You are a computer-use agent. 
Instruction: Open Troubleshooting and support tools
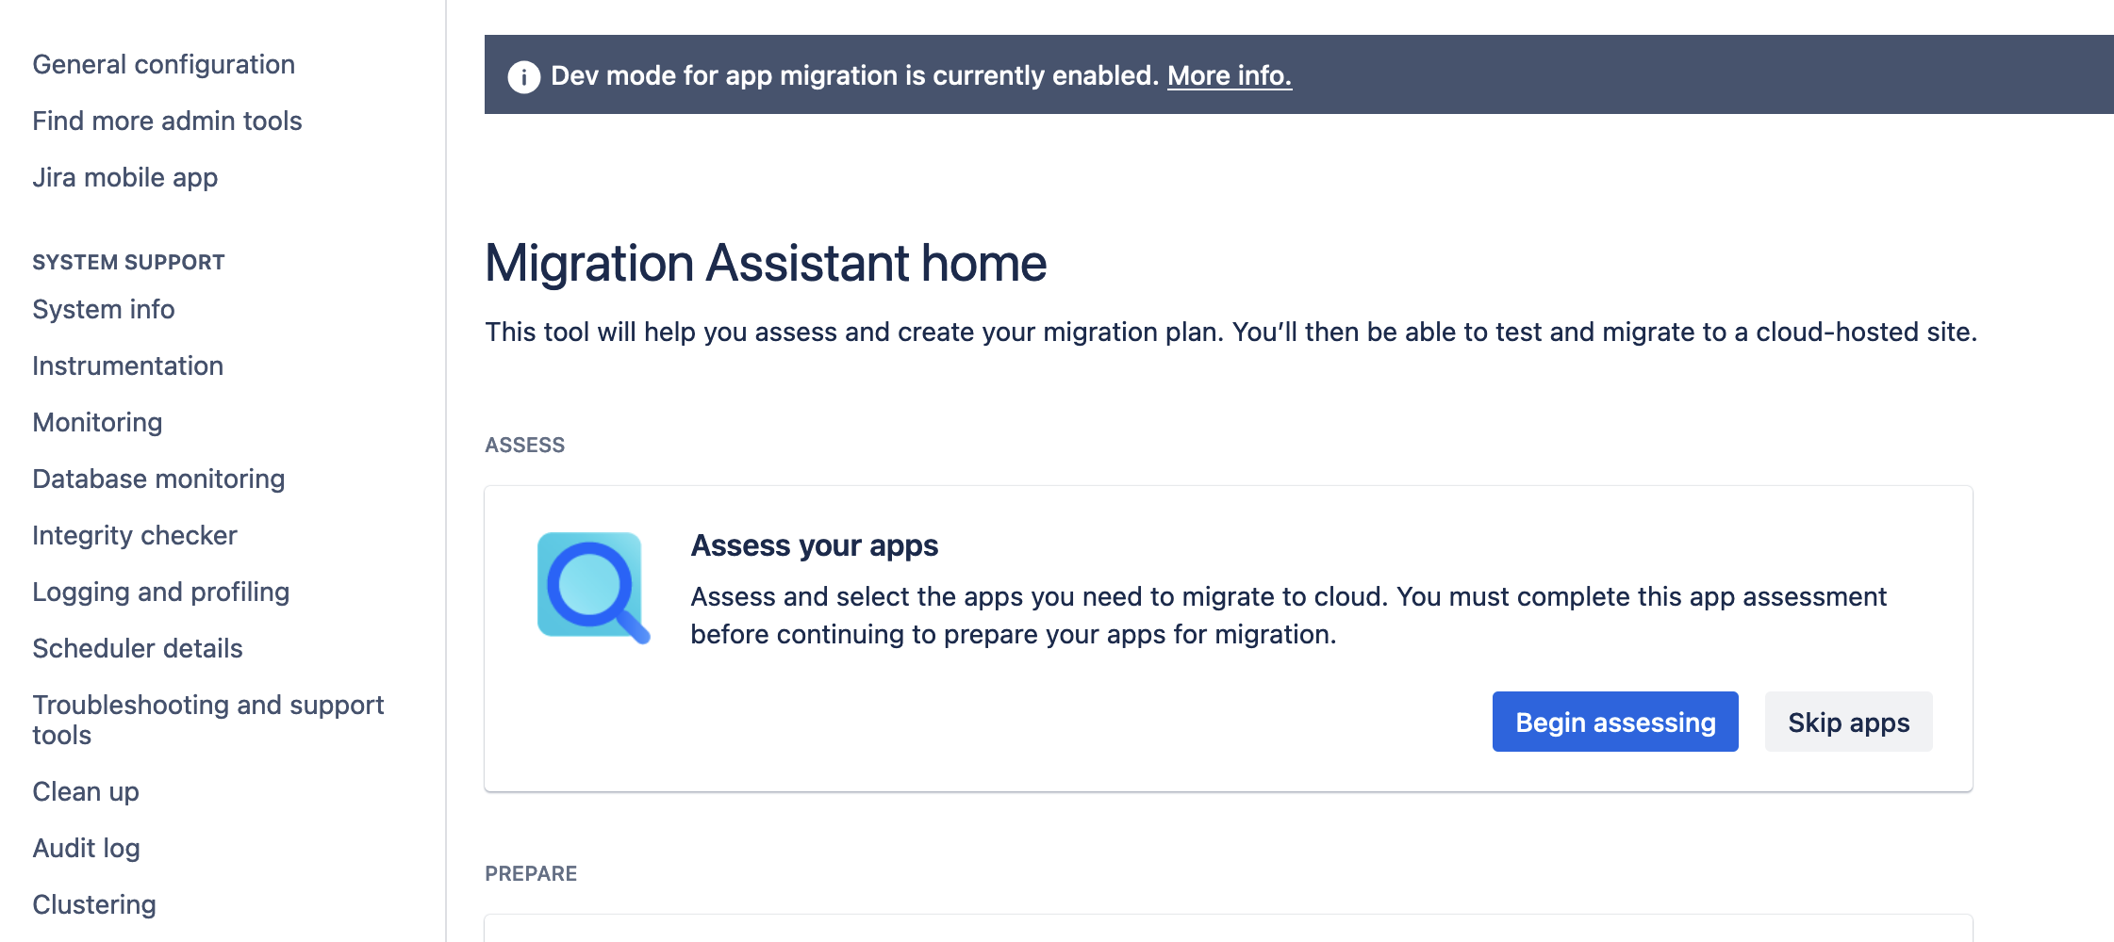(207, 720)
